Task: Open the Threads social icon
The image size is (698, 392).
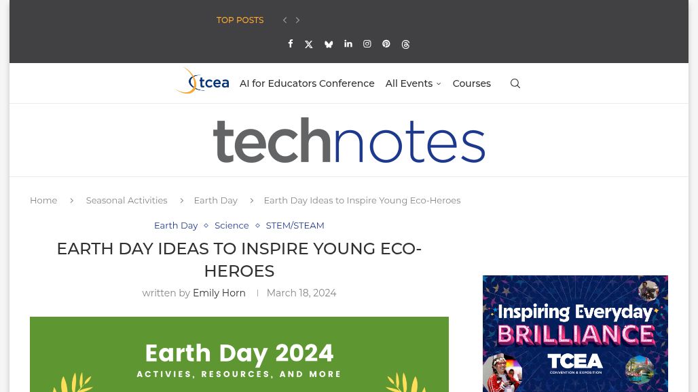Action: (x=405, y=44)
